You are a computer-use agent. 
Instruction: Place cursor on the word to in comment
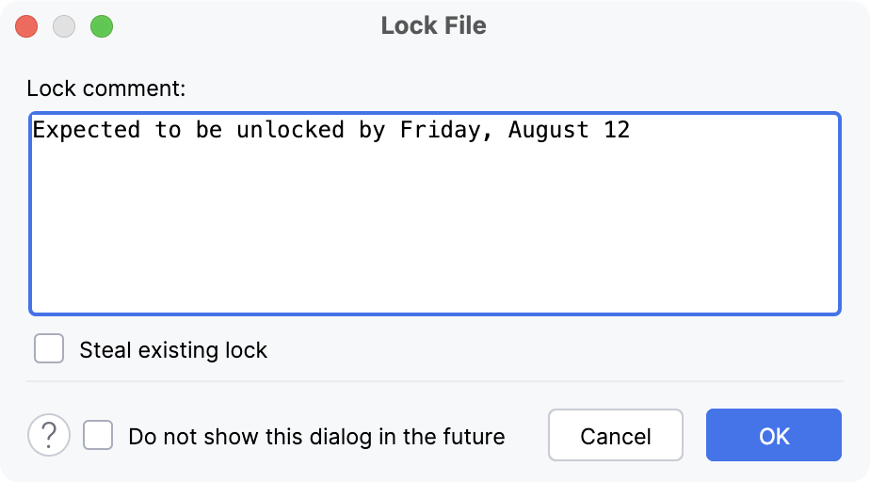pos(168,130)
